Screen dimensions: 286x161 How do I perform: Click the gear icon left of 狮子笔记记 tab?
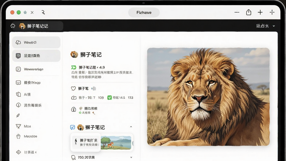13,26
